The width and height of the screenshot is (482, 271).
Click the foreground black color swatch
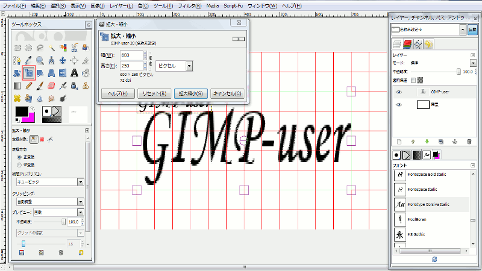point(22,111)
